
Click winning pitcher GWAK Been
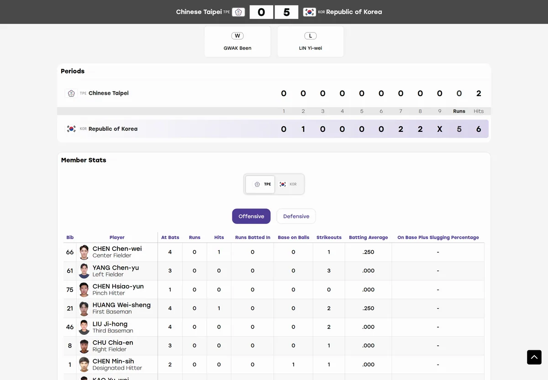pyautogui.click(x=237, y=48)
